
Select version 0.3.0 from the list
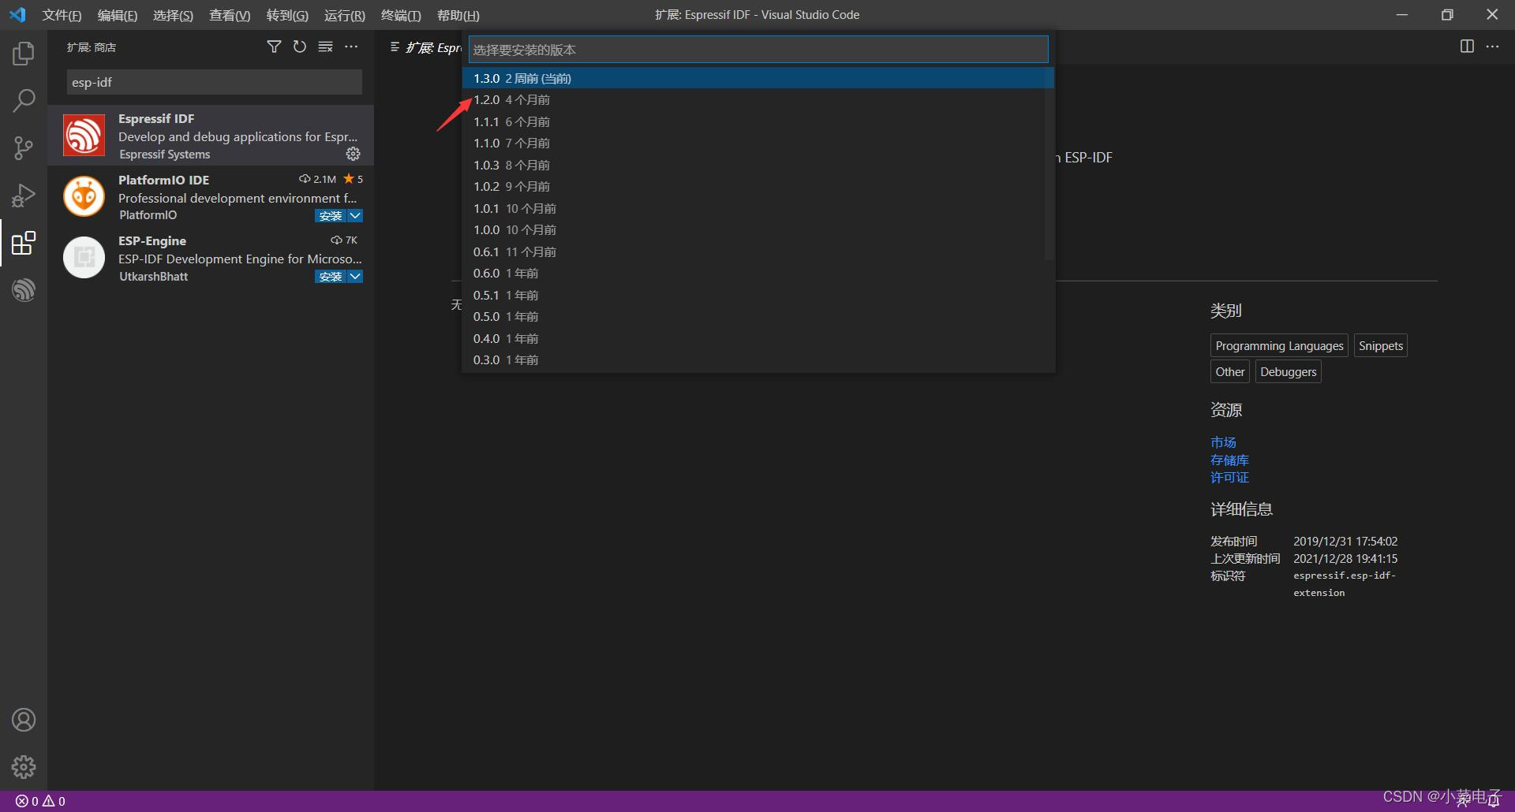[758, 360]
